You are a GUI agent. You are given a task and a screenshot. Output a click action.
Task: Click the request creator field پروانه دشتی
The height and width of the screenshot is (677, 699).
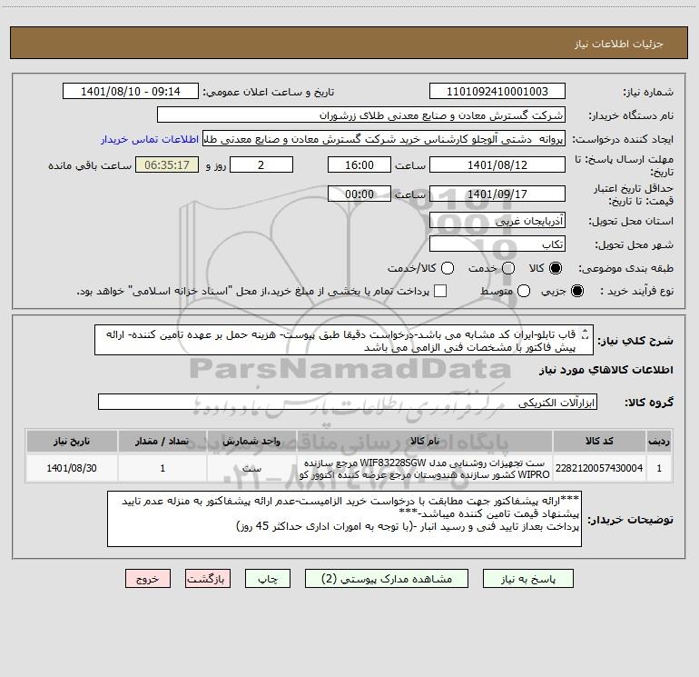(384, 139)
